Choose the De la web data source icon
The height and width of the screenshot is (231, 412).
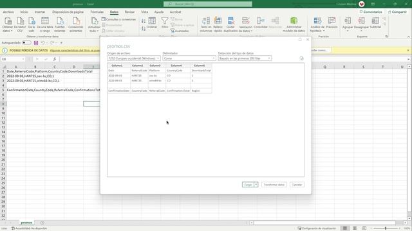32,21
